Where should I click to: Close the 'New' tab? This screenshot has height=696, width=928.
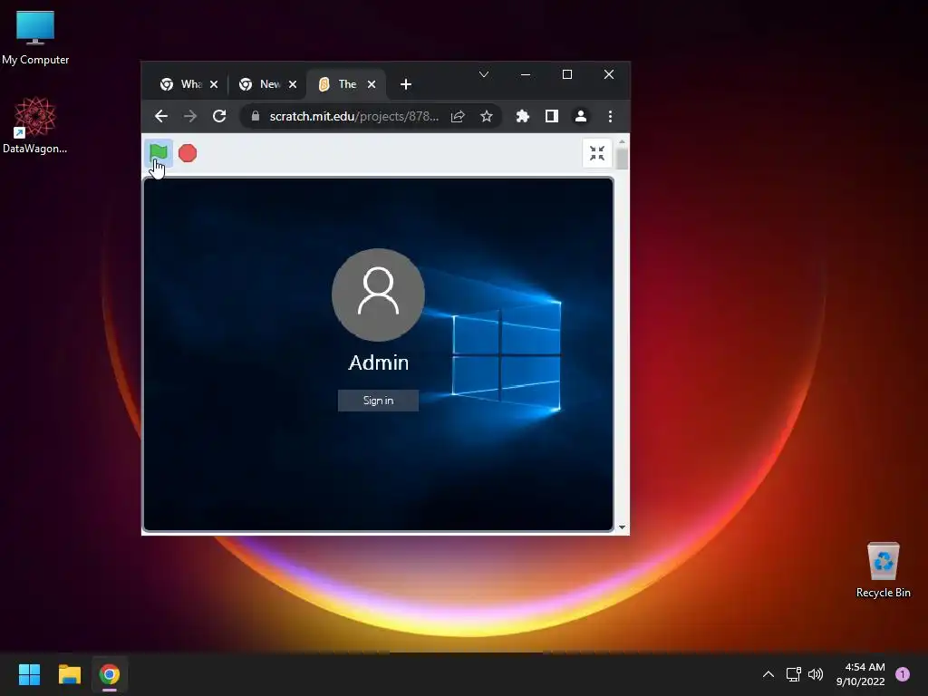[293, 84]
